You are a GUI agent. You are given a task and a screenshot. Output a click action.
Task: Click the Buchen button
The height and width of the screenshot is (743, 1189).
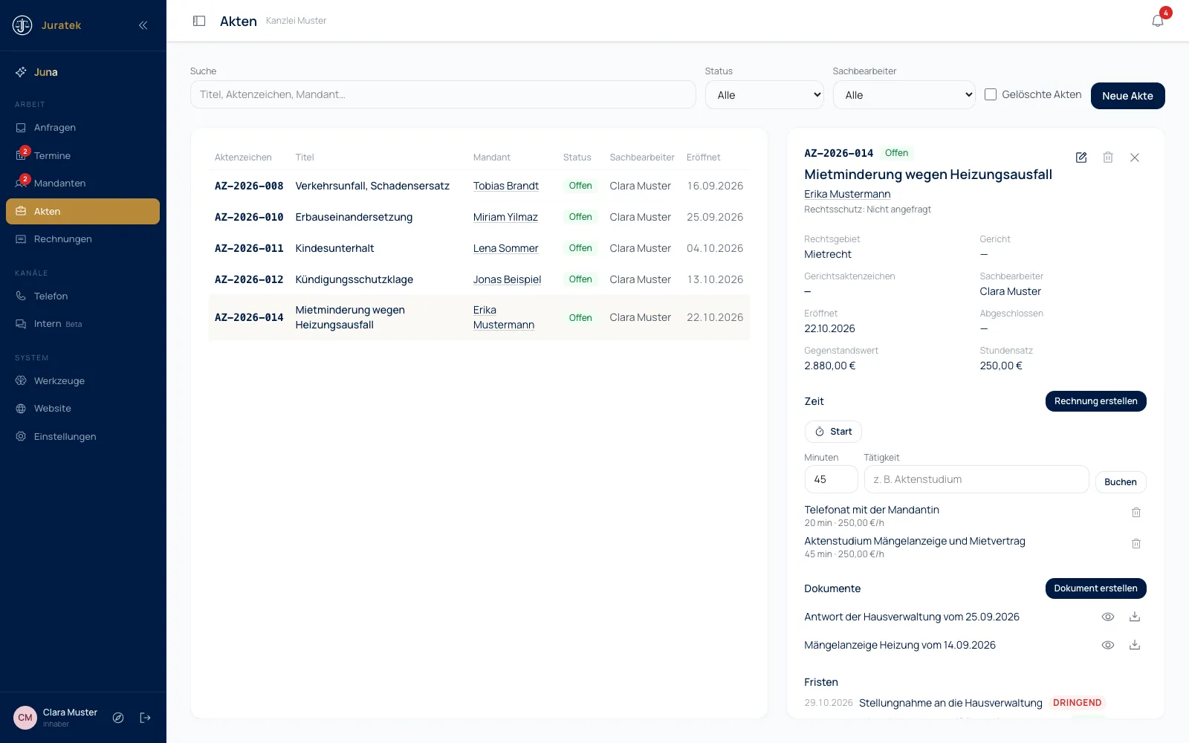(x=1121, y=482)
